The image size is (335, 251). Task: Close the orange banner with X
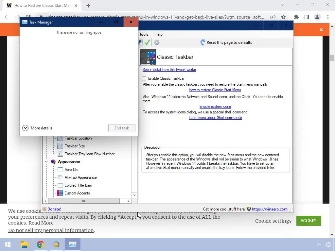pos(321,30)
